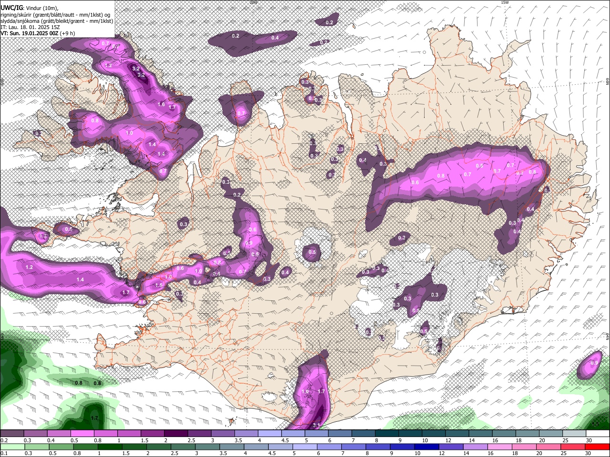The height and width of the screenshot is (457, 610).
Task: Click the 0.6 value in the large eastern snow band
Action: 415,182
